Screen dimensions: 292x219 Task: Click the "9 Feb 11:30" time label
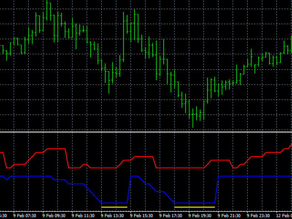(83, 215)
